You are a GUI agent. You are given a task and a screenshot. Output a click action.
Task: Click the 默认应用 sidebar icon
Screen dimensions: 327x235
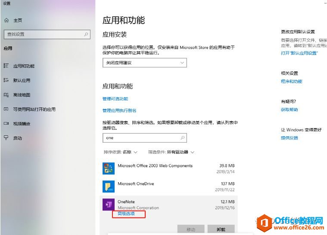(x=6, y=80)
